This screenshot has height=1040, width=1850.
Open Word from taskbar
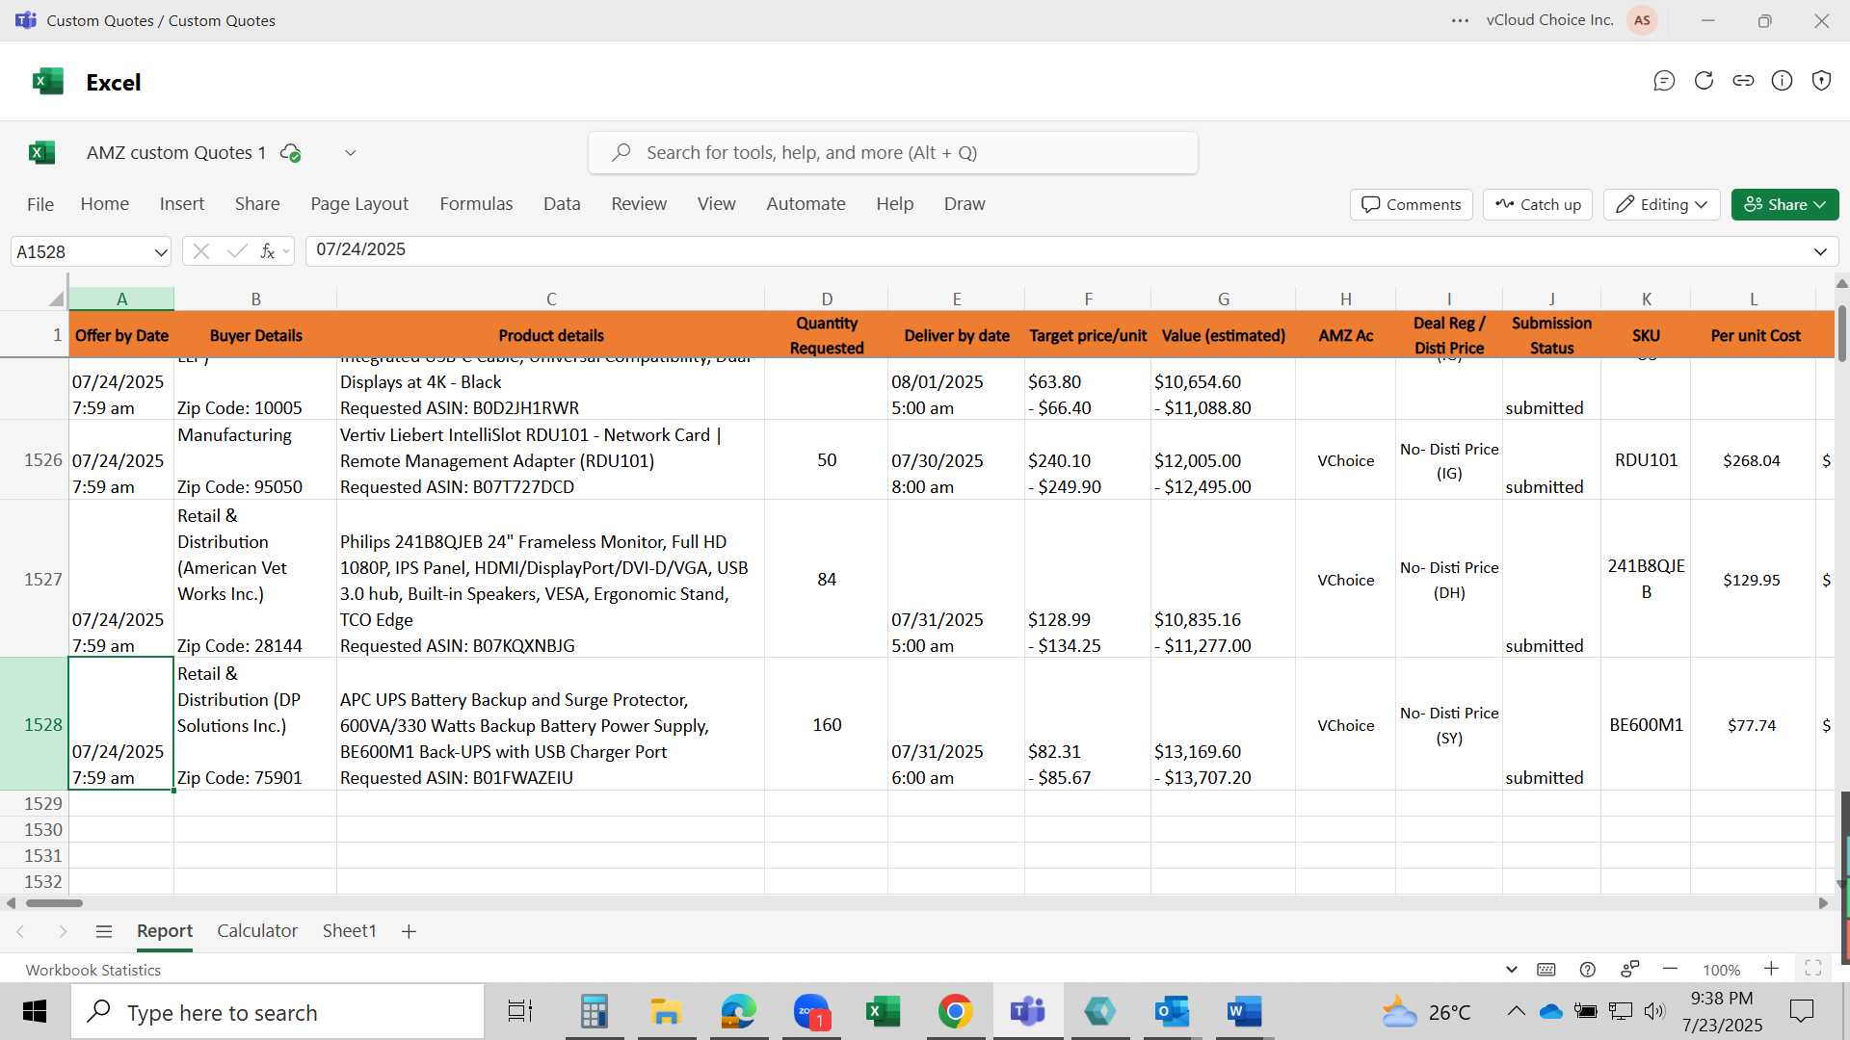pyautogui.click(x=1244, y=1012)
